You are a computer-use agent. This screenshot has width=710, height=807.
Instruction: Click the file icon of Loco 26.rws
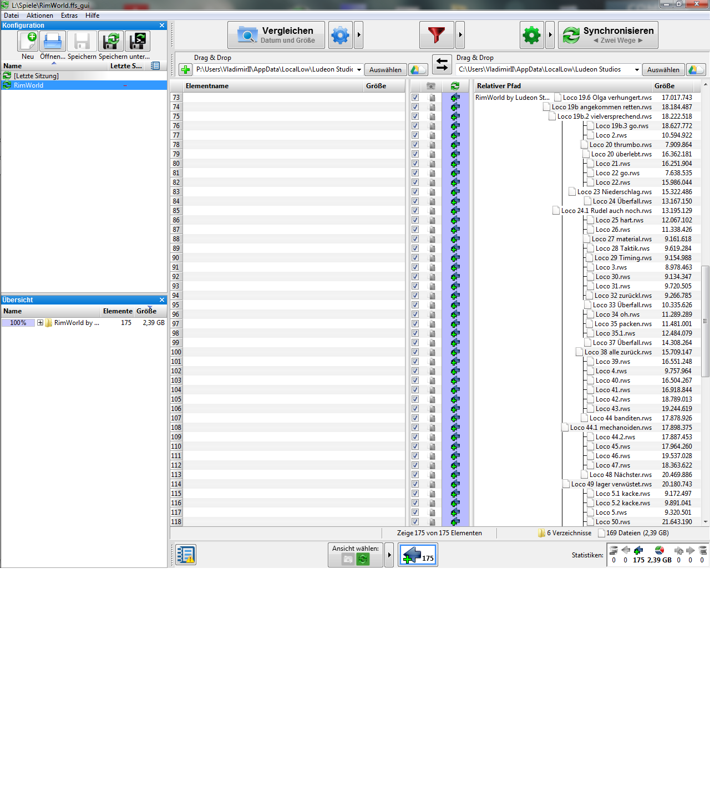(x=591, y=230)
